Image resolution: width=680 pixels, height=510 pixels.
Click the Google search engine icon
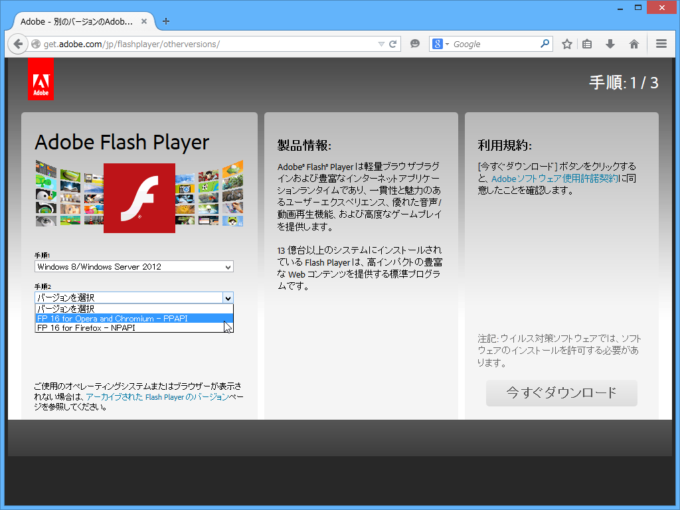(x=438, y=44)
